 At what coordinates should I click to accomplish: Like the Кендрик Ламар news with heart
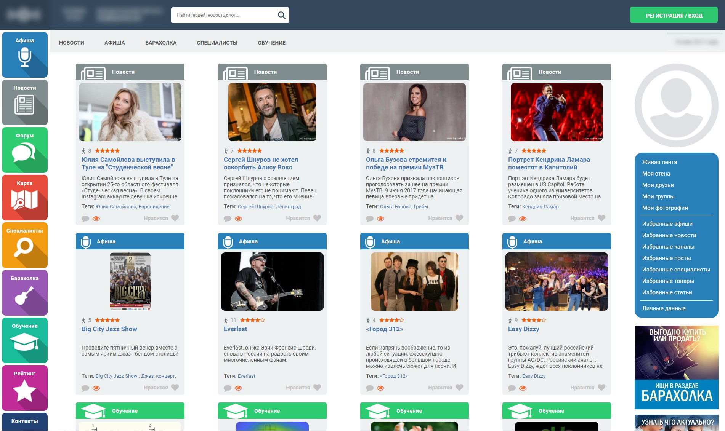click(x=601, y=218)
